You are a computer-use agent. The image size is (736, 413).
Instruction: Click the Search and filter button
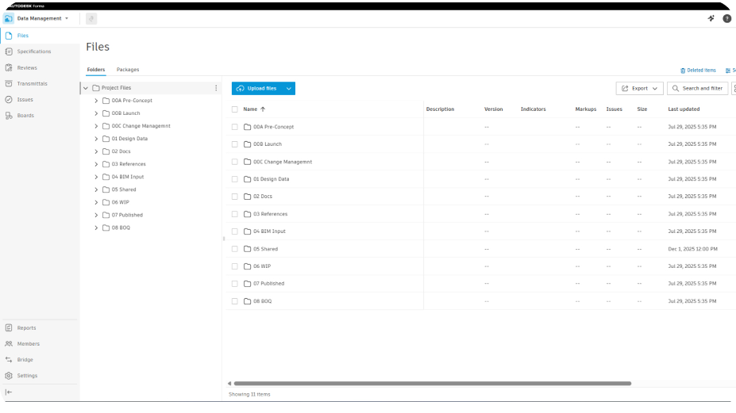point(697,88)
